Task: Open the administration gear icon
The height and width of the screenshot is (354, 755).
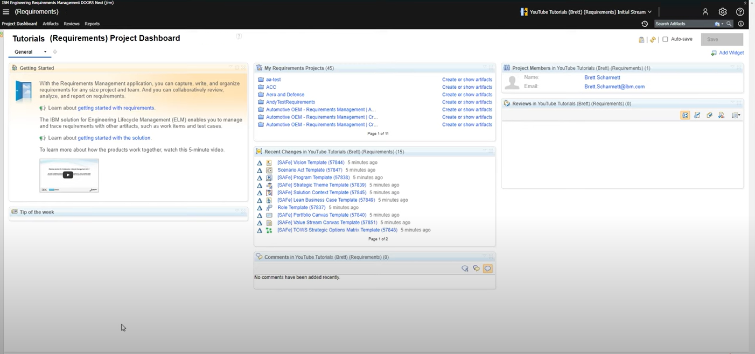Action: tap(723, 12)
